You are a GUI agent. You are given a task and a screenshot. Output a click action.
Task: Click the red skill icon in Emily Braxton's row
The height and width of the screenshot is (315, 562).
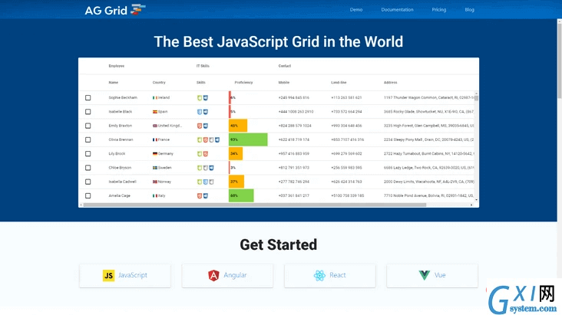click(x=200, y=126)
